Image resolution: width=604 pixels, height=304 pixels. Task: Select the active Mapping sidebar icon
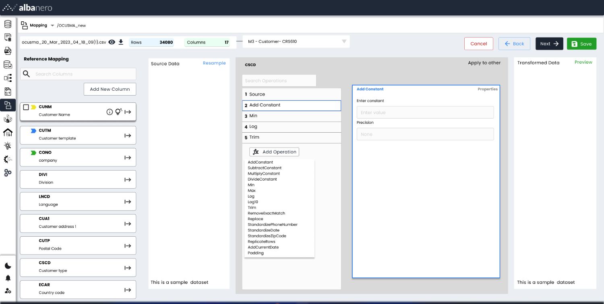8,105
